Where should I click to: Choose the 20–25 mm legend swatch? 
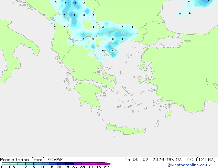(x=62, y=164)
